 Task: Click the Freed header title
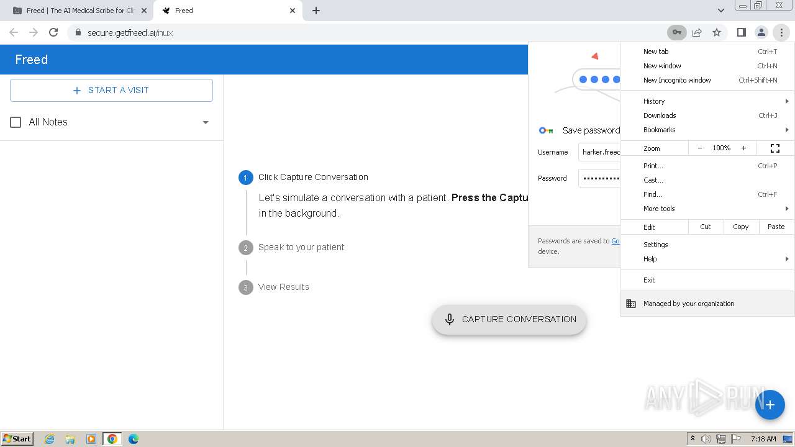32,60
